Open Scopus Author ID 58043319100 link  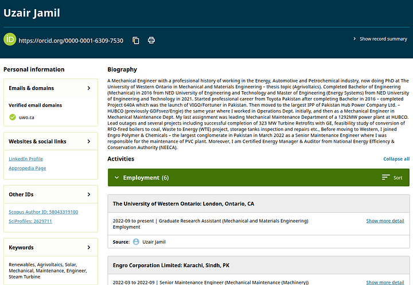44,212
